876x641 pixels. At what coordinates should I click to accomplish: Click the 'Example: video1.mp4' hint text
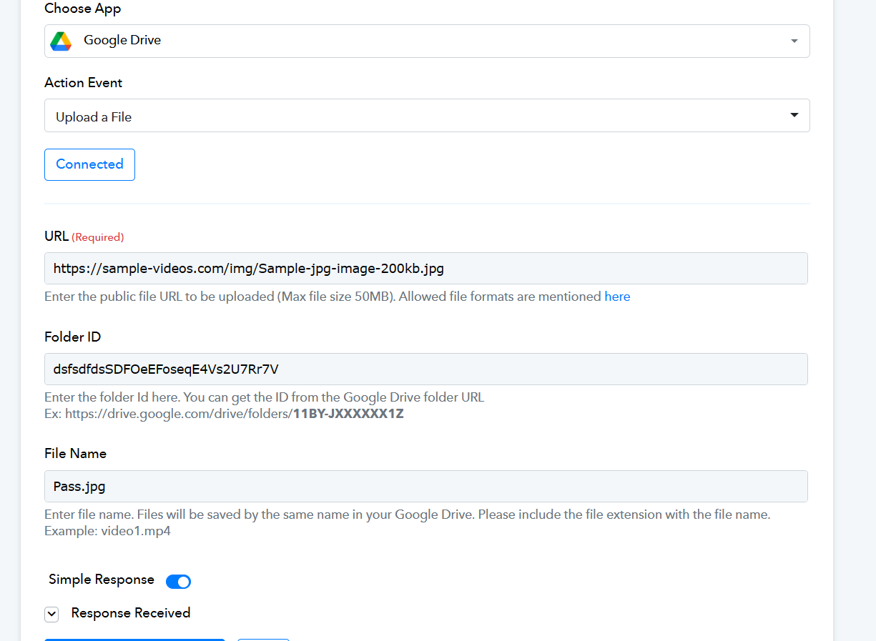pos(108,531)
